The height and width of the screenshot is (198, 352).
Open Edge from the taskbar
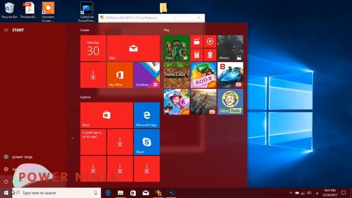click(x=108, y=193)
